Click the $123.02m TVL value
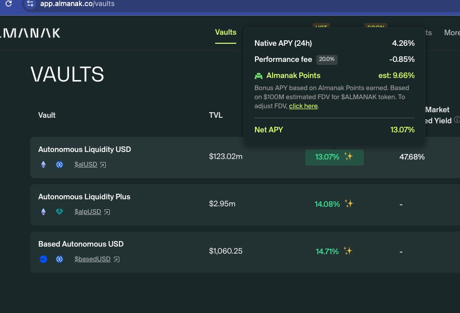Image resolution: width=460 pixels, height=313 pixels. 226,156
